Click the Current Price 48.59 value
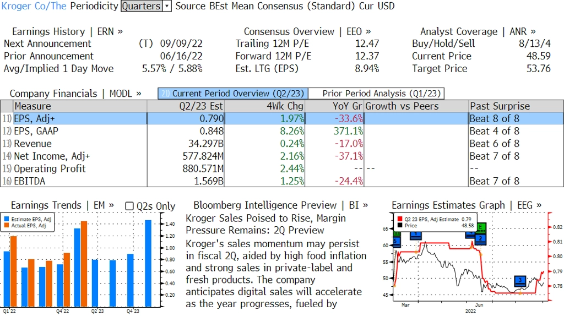 point(539,56)
